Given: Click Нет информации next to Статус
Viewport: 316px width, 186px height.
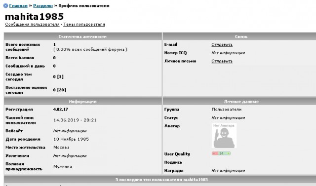Looking at the screenshot, I should click(228, 117).
